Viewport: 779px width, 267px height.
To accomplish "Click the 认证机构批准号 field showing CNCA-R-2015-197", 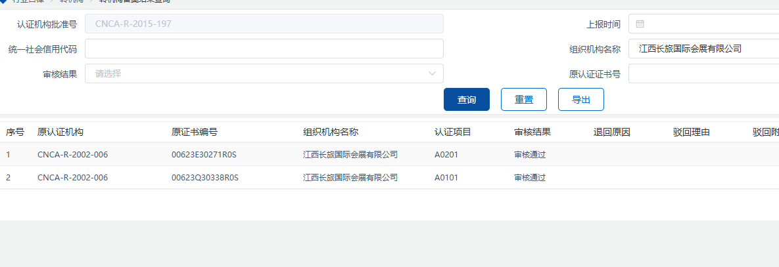I will [264, 24].
